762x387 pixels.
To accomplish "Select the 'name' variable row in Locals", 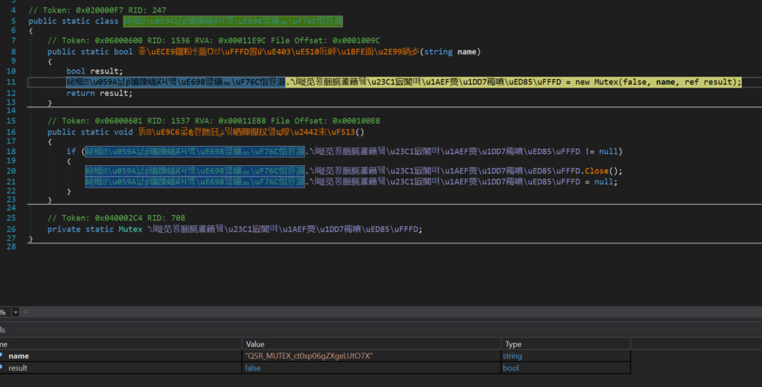I will click(x=316, y=356).
